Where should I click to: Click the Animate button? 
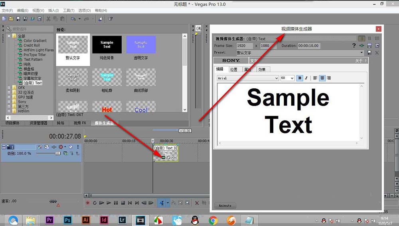(225, 206)
